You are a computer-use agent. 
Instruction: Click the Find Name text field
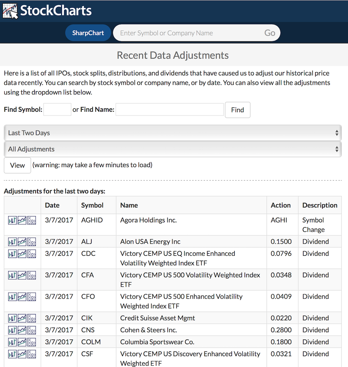[x=170, y=110]
